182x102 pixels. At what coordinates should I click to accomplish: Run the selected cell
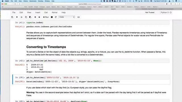coord(46,17)
